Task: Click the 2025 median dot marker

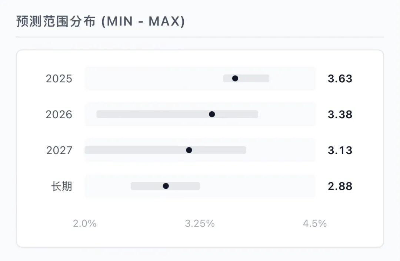Action: click(x=235, y=78)
